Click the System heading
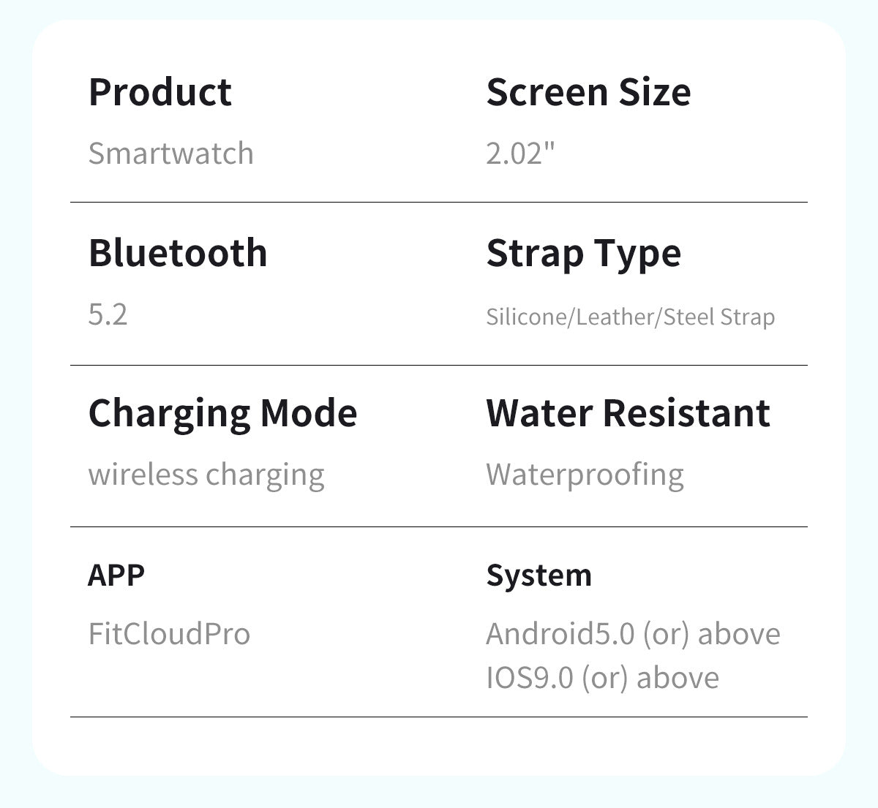This screenshot has height=808, width=878. 539,575
